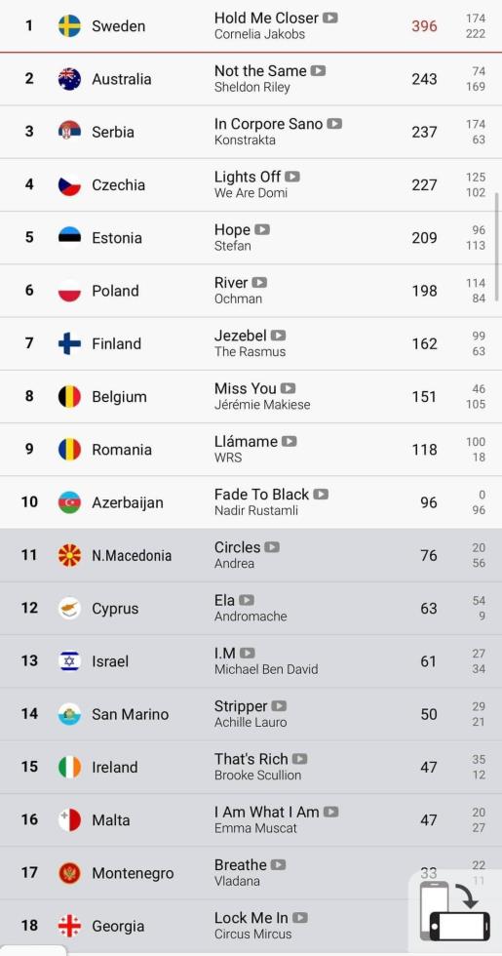Play the Lights Off video

click(292, 177)
